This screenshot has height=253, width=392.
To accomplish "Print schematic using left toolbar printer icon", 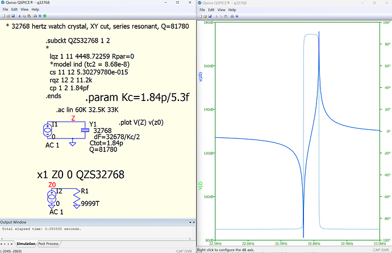I will point(35,16).
